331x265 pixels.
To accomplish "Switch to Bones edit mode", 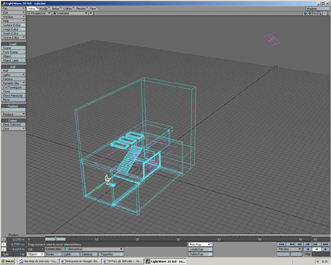I will click(x=53, y=254).
